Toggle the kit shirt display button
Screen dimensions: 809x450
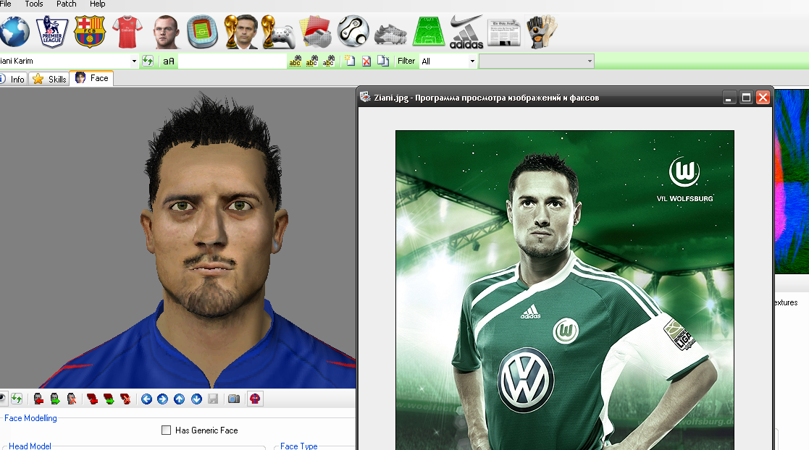255,399
